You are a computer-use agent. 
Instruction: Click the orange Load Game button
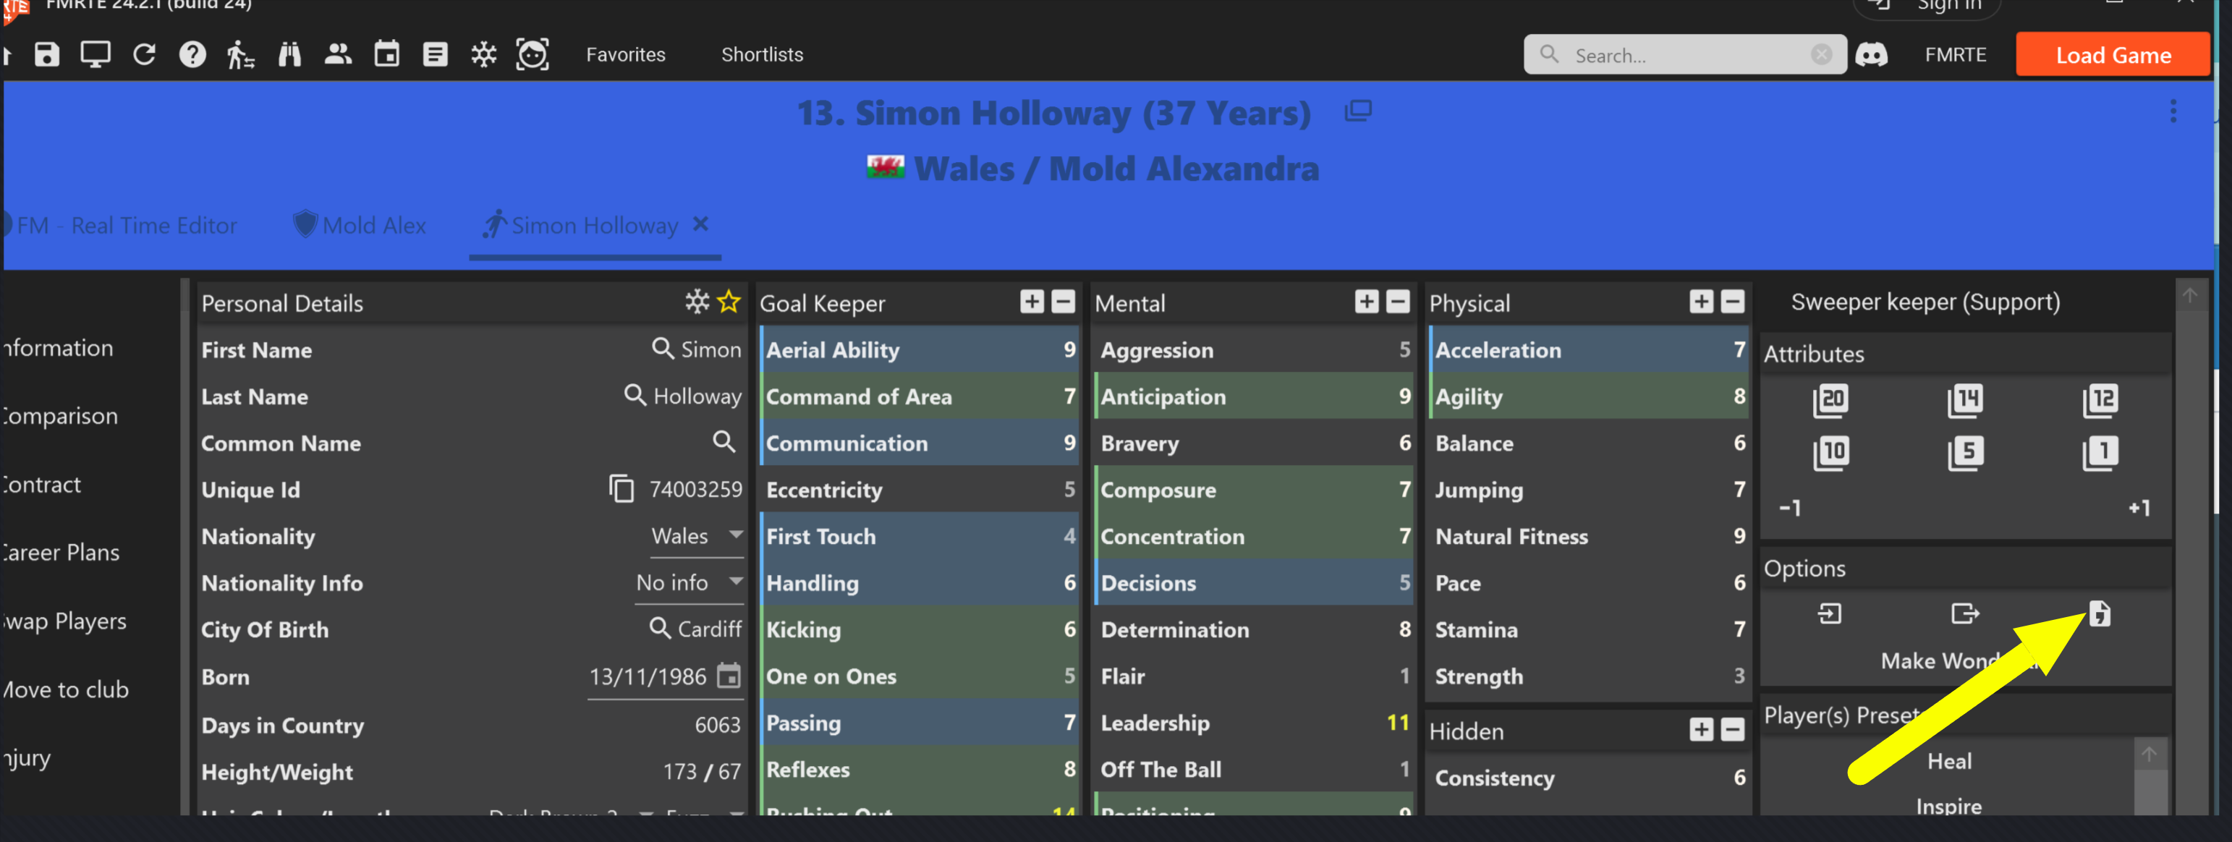[2113, 54]
